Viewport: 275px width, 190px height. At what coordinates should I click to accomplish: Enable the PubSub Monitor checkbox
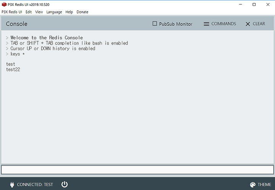(155, 24)
